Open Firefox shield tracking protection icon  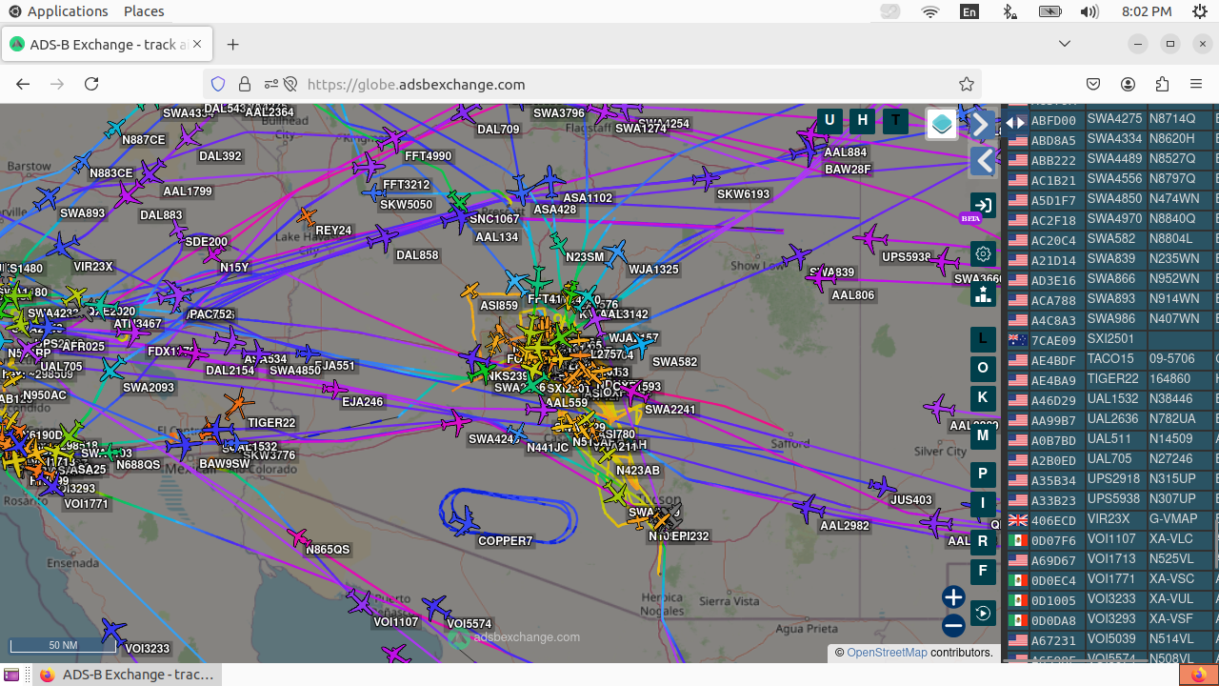tap(218, 84)
